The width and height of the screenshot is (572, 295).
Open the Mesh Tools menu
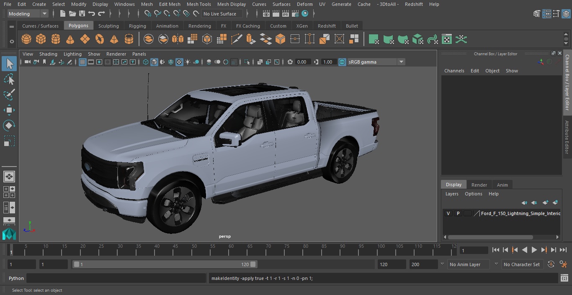pos(198,4)
